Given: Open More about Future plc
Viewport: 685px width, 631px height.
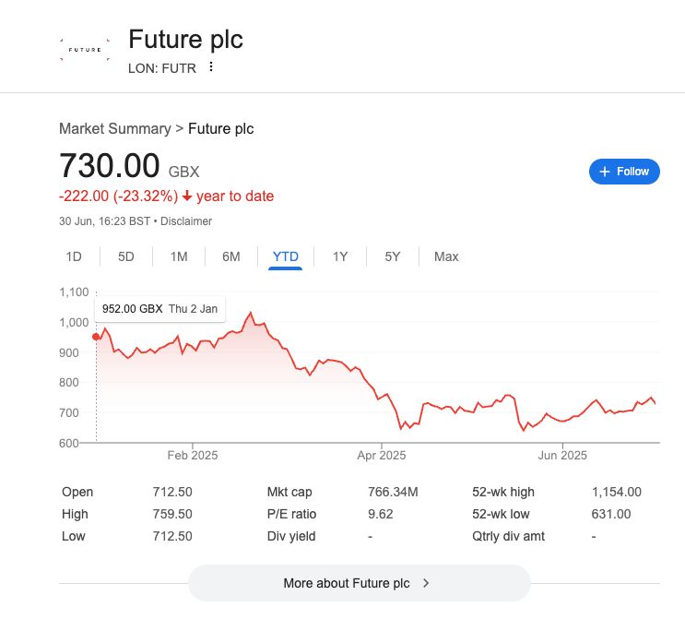Looking at the screenshot, I should [x=360, y=583].
